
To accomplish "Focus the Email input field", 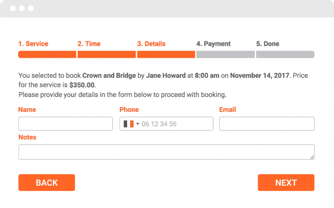I will click(x=267, y=124).
